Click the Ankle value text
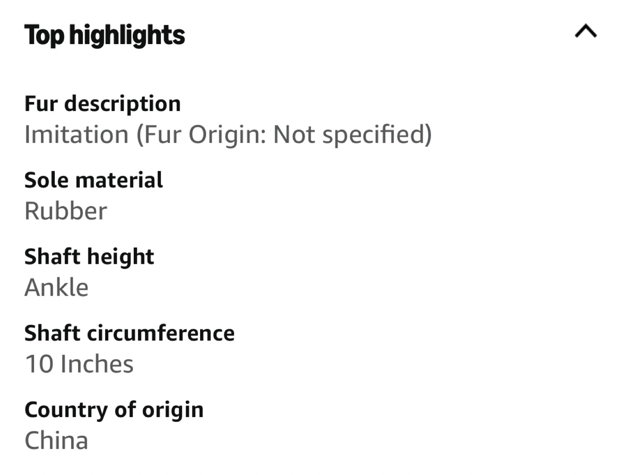Screen dimensions: 621x475 coord(56,287)
